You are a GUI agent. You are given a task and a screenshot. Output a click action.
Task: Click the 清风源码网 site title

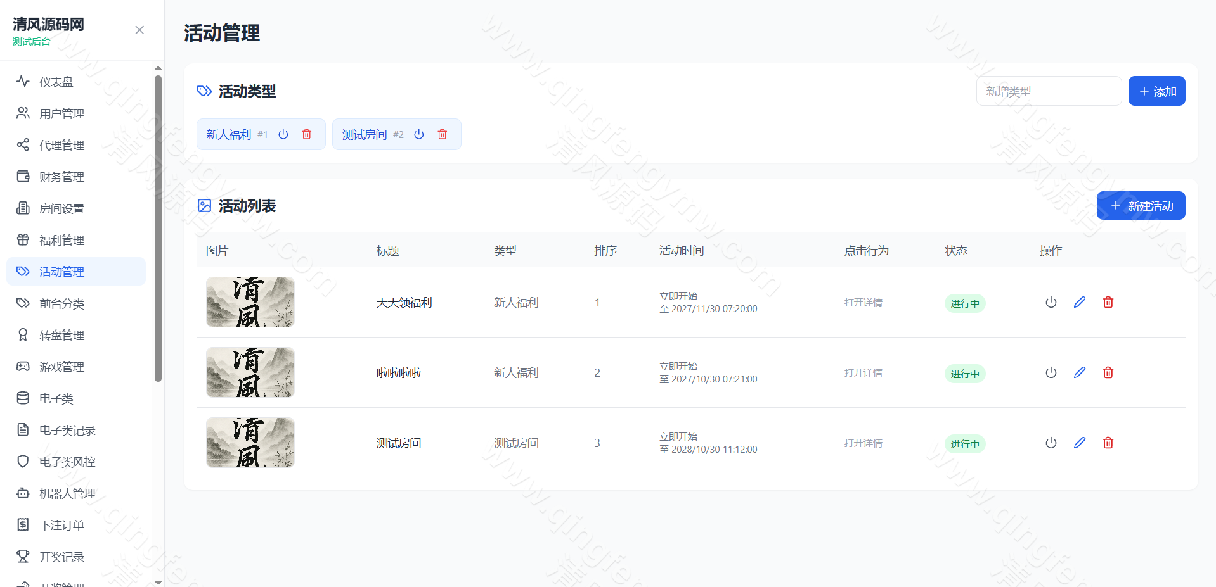(x=48, y=24)
